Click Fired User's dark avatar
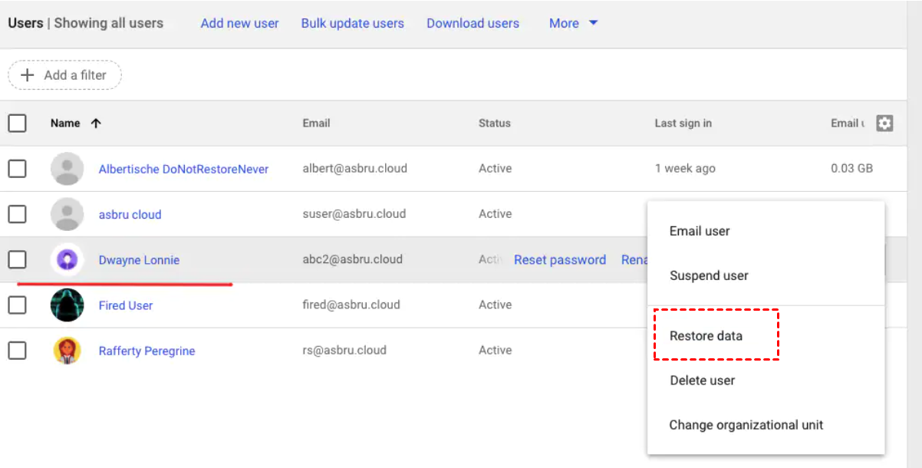 pos(68,305)
